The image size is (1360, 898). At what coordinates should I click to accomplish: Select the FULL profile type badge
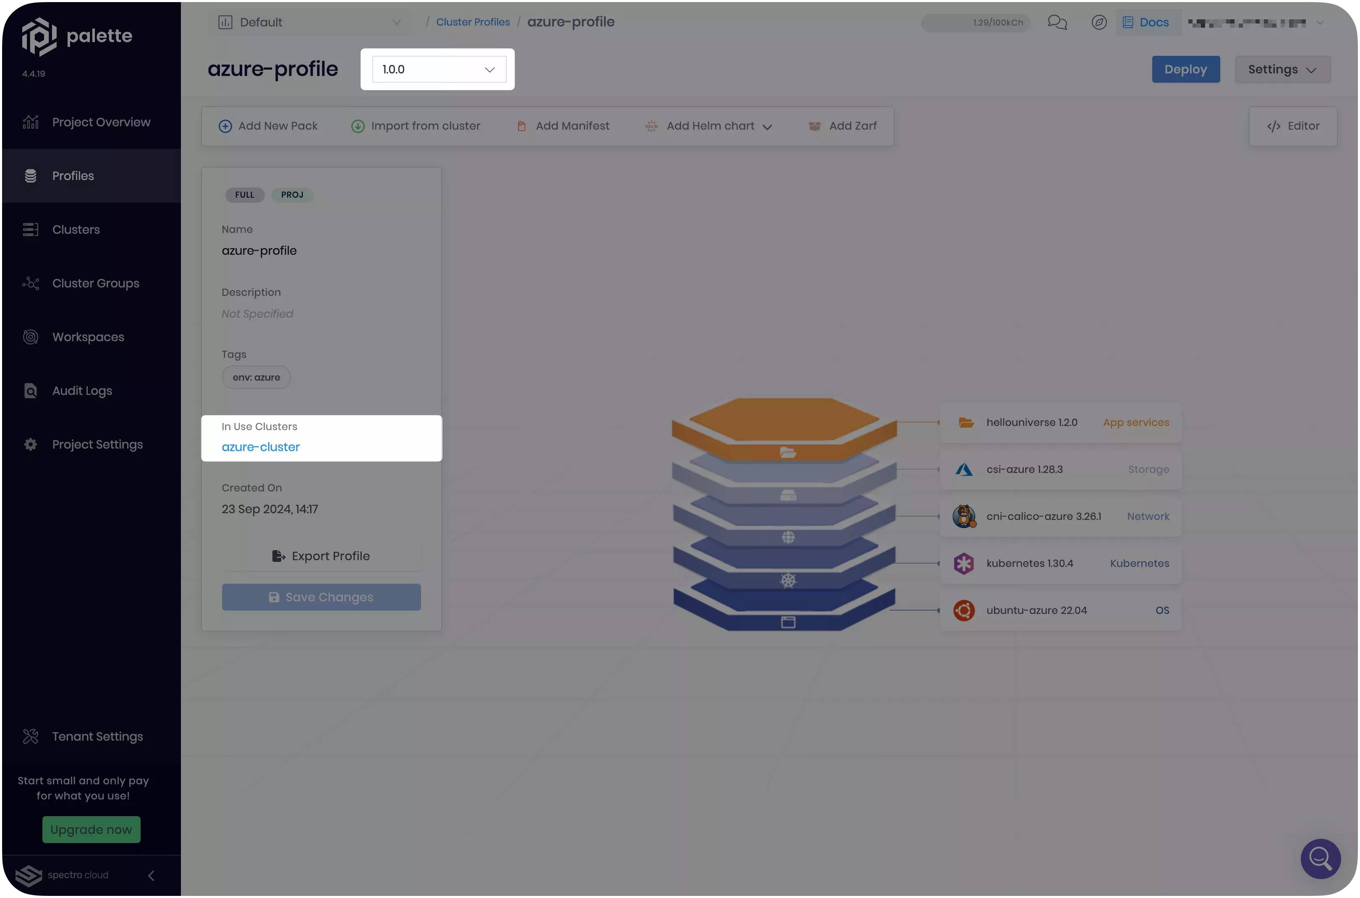click(x=244, y=195)
